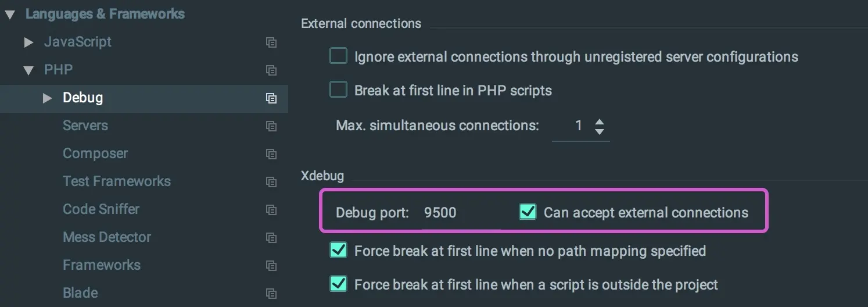Select Test Frameworks in settings tree

pyautogui.click(x=117, y=181)
